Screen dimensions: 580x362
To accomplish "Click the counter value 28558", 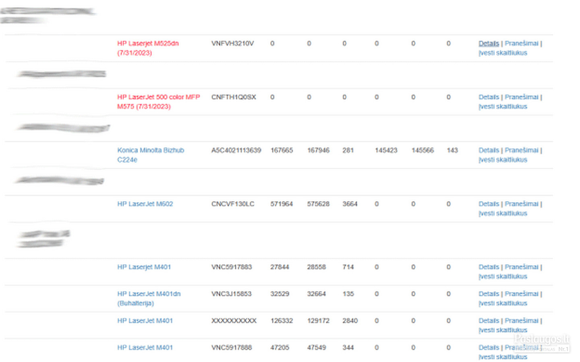I will [x=316, y=267].
